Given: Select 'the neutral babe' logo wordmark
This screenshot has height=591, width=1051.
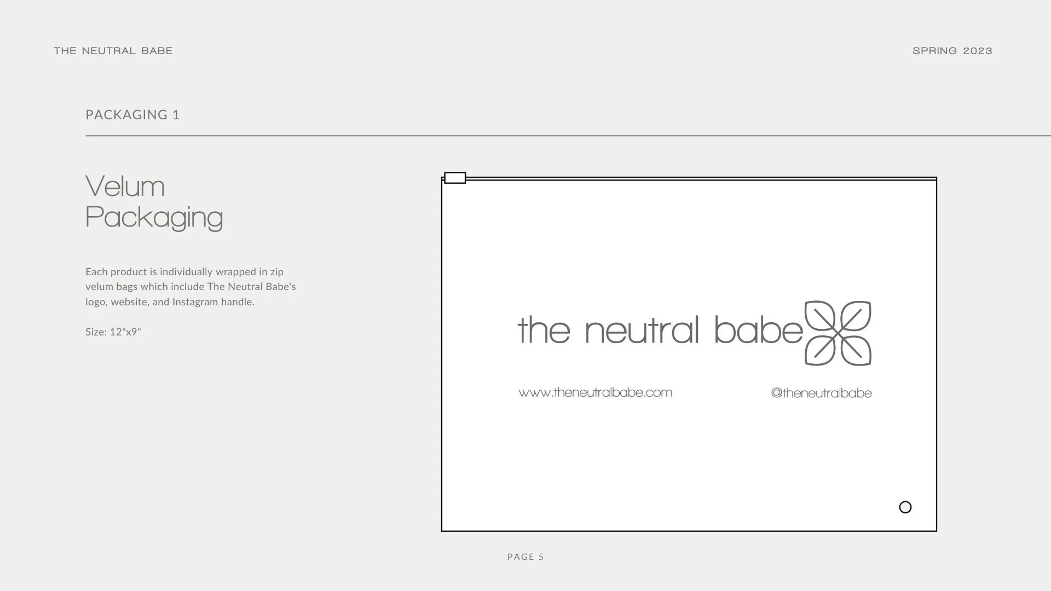Looking at the screenshot, I should point(660,330).
